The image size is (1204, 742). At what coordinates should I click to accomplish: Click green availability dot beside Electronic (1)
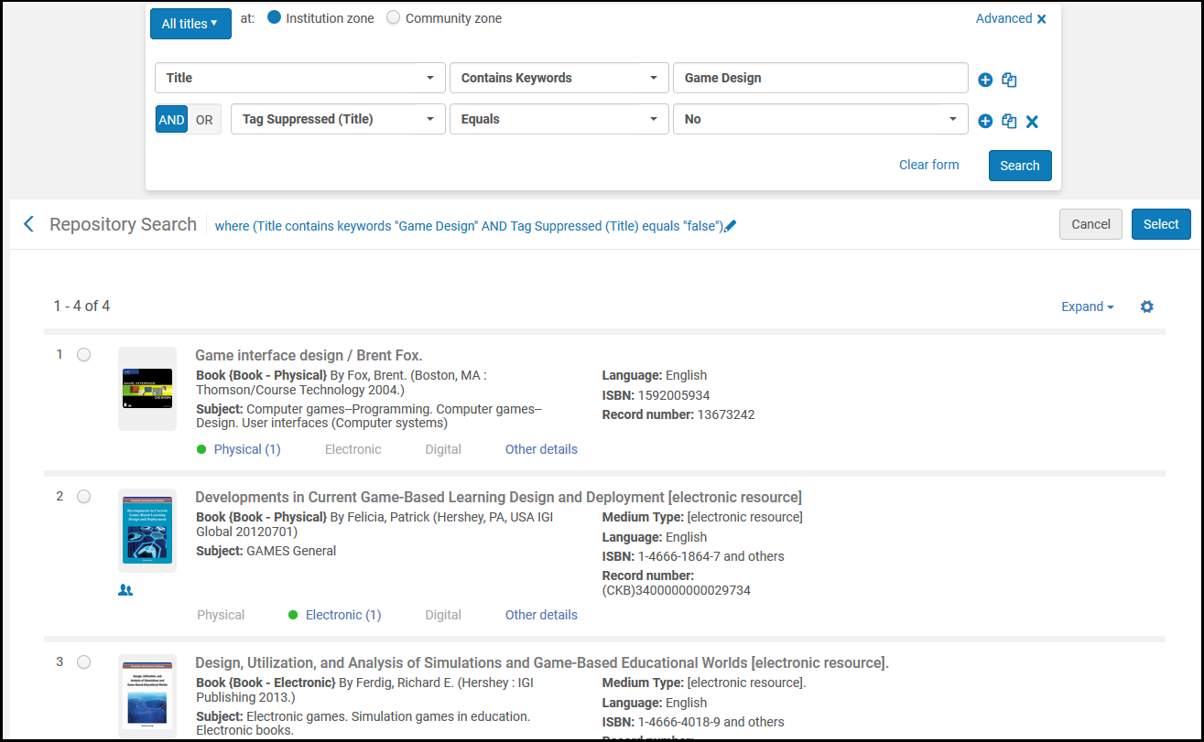[293, 615]
